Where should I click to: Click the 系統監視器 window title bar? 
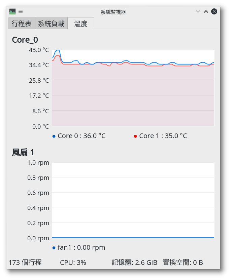tap(113, 12)
